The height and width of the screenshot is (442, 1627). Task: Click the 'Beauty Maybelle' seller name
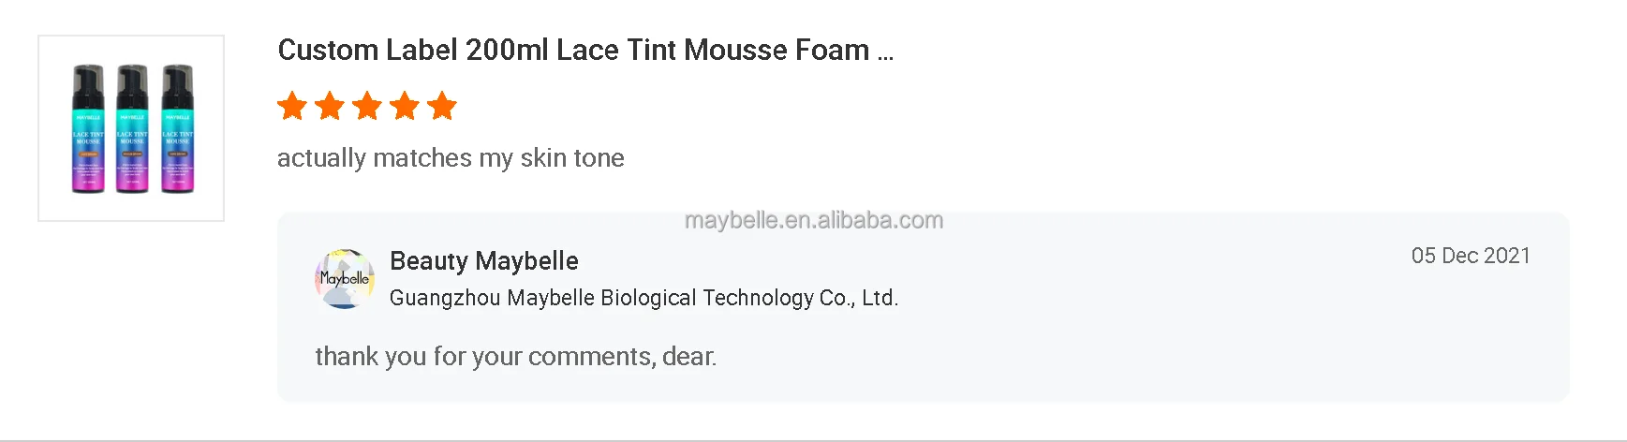coord(483,260)
